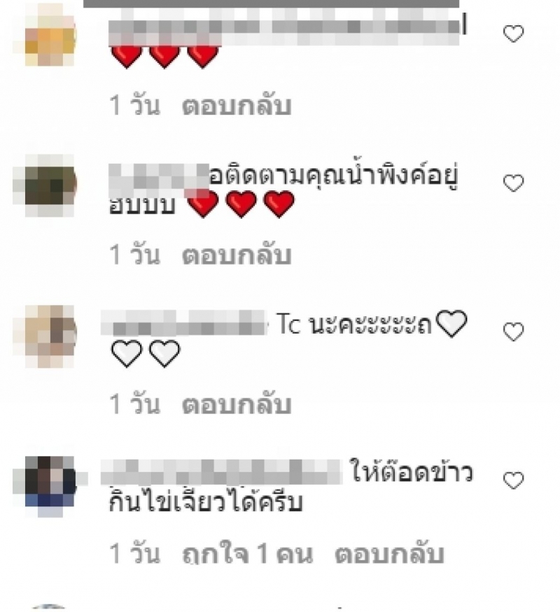The height and width of the screenshot is (612, 560).
Task: Click '1 วัน' timestamp under 'Tc นะคะ' comment
Action: 134,404
